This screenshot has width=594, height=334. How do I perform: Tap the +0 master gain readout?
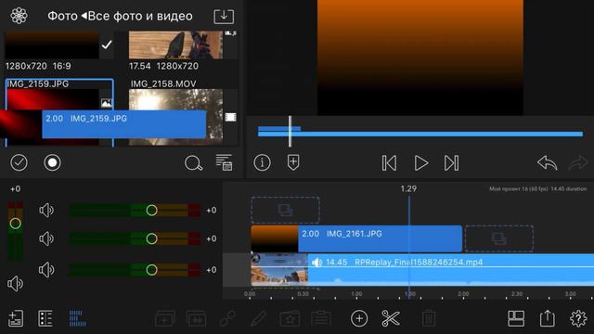[16, 188]
